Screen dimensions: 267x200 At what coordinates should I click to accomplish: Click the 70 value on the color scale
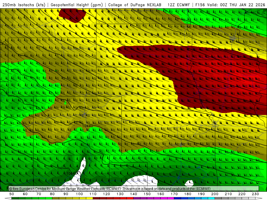[39, 194]
